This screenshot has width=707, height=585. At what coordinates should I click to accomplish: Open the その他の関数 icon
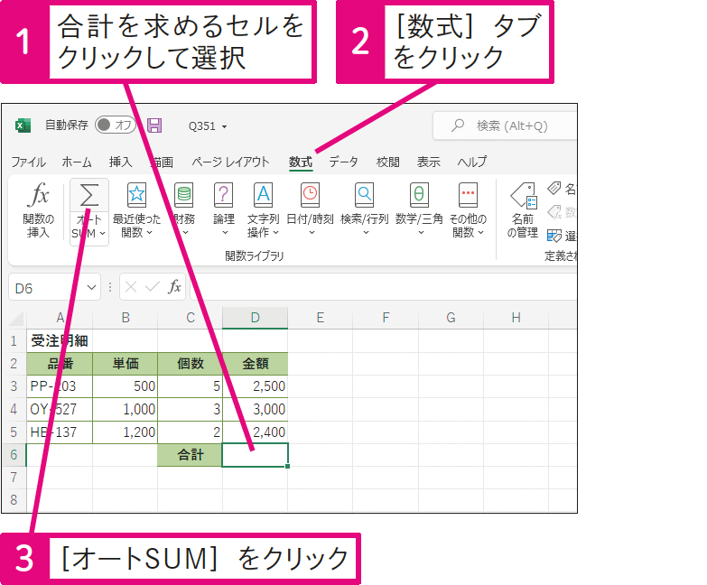468,194
